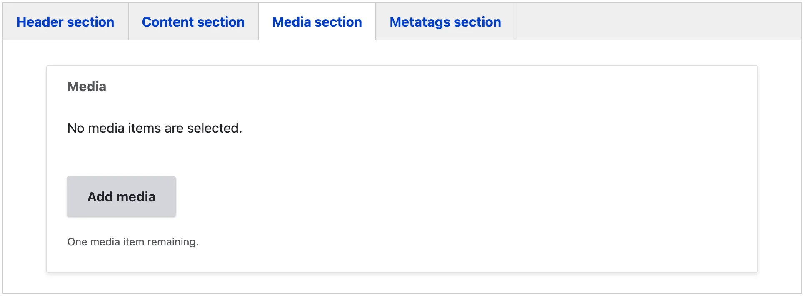Click the white margin left of the Media box

(25, 166)
